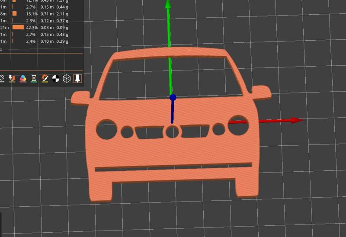
Task: Click the 0.10 m length value
Action: (x=47, y=41)
